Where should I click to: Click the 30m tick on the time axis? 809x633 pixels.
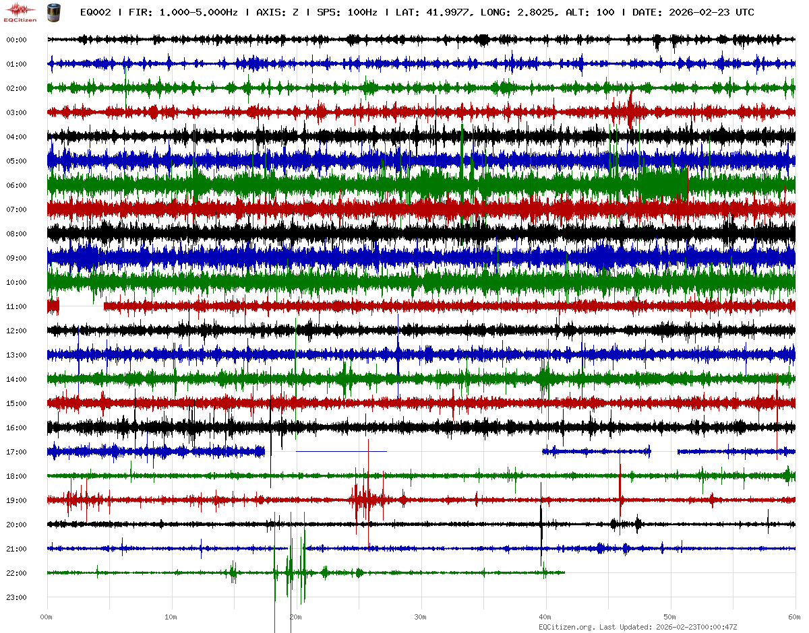tap(421, 617)
